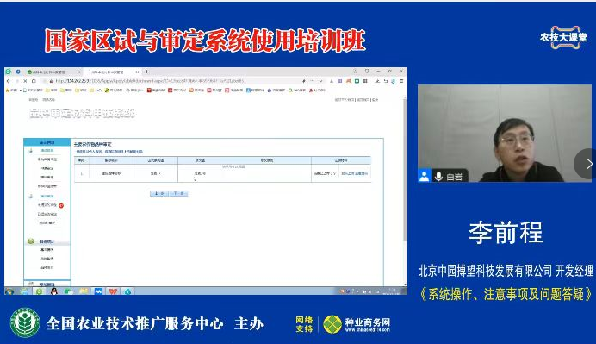Click the browser back arrow
This screenshot has width=596, height=344.
(x=9, y=81)
